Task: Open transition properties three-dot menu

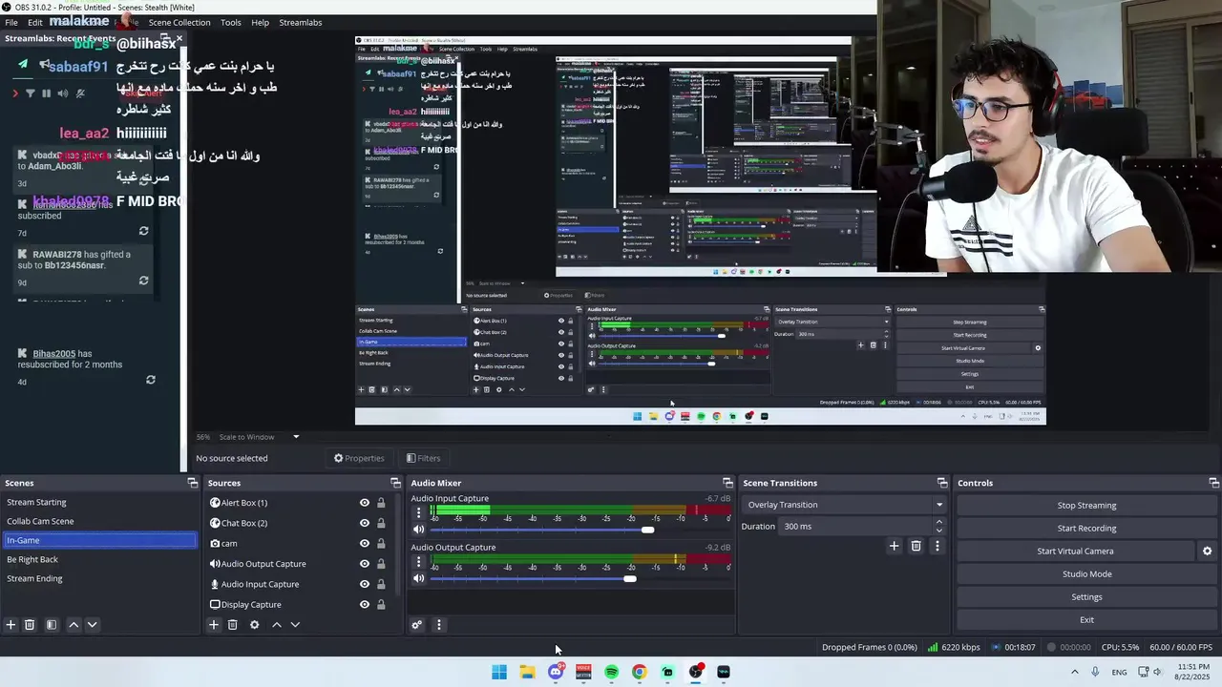Action: click(937, 546)
